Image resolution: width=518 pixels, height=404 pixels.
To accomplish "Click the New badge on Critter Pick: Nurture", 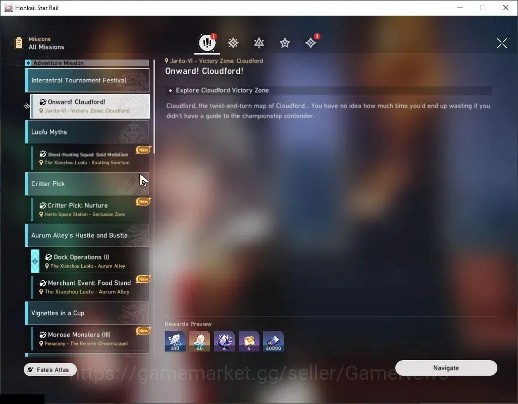I will point(143,201).
